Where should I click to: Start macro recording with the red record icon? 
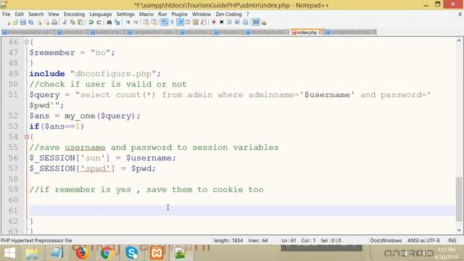214,22
